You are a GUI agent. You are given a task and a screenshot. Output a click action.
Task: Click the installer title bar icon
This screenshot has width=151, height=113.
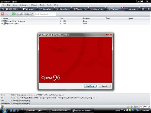(40, 35)
